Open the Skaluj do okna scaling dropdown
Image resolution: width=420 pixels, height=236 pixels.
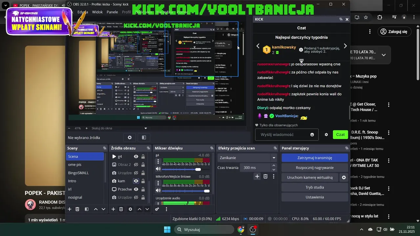point(119,128)
